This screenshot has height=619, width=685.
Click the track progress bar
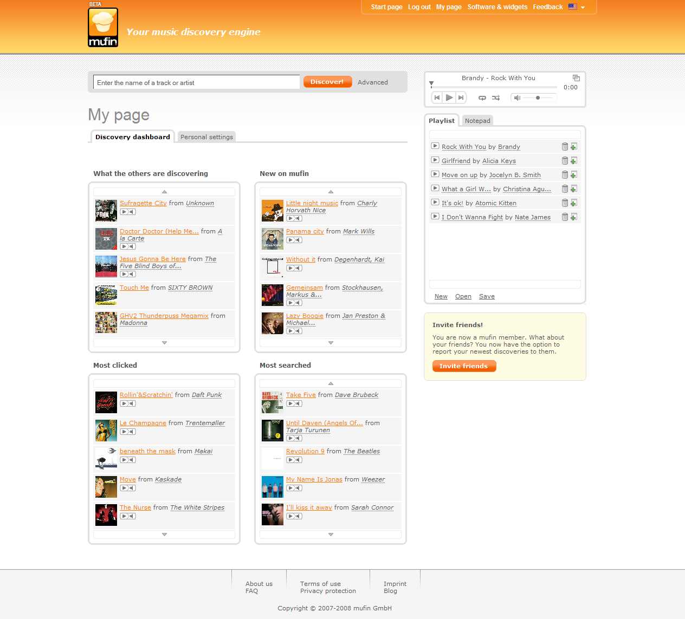(494, 87)
